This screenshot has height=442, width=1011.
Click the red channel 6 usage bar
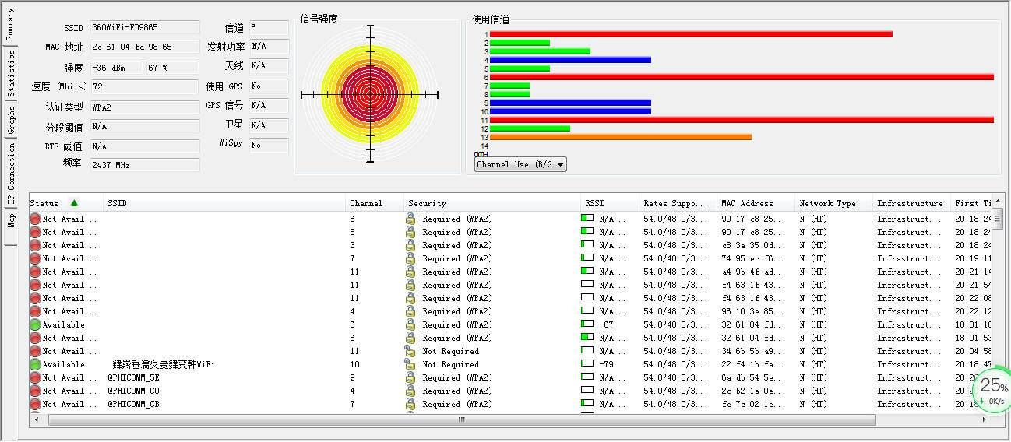click(742, 77)
